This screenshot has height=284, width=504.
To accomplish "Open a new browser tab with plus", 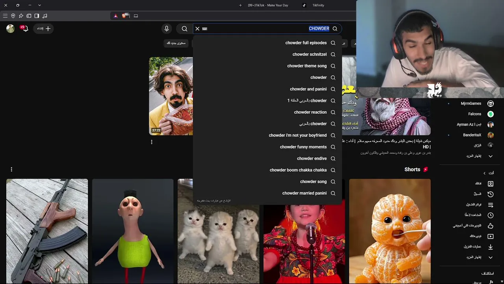I will coord(240,5).
